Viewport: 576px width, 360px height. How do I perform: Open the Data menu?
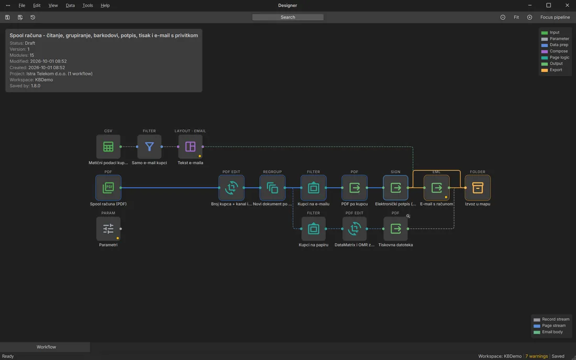70,6
